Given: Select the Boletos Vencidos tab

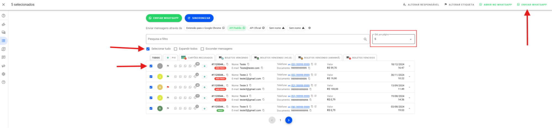Looking at the screenshot, I should [361, 58].
